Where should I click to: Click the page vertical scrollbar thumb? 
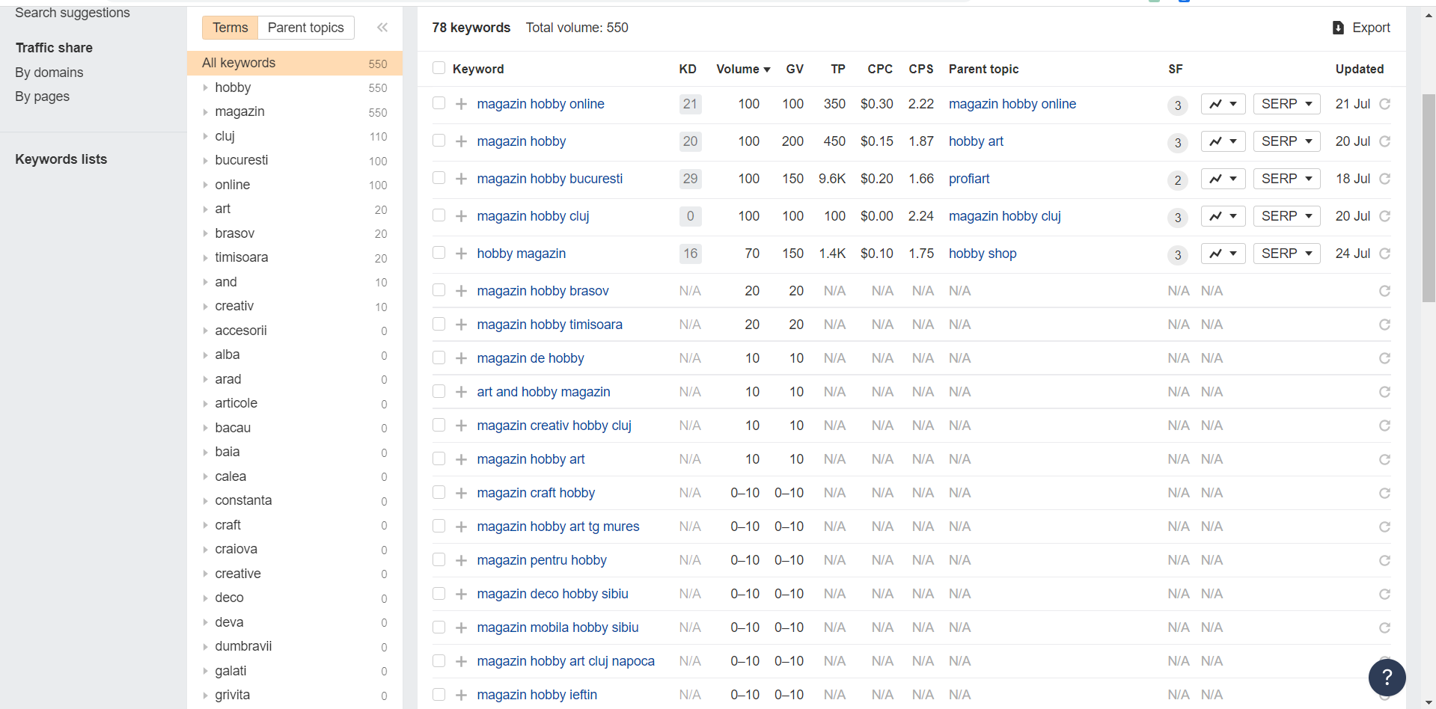1429,198
